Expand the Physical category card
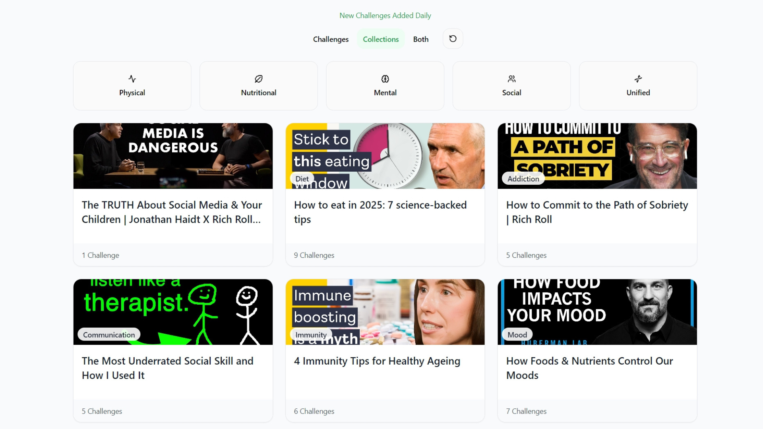This screenshot has width=763, height=429. pyautogui.click(x=132, y=85)
